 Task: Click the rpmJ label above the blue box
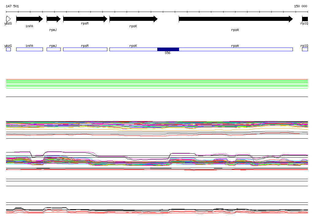(53, 46)
